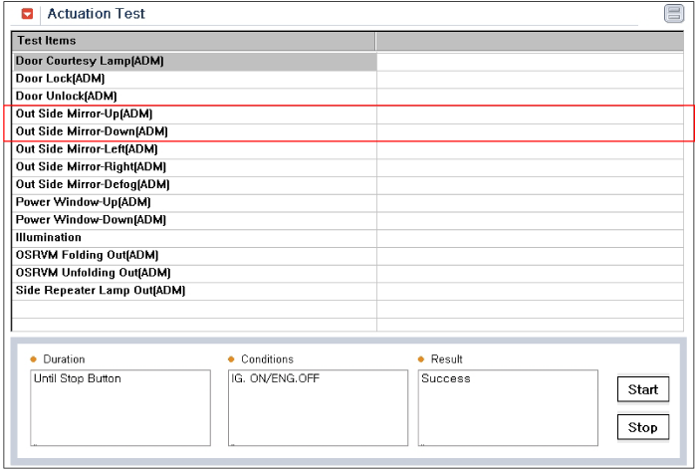Select Power Window-Down(ADM) test item
This screenshot has height=471, width=697.
195,220
